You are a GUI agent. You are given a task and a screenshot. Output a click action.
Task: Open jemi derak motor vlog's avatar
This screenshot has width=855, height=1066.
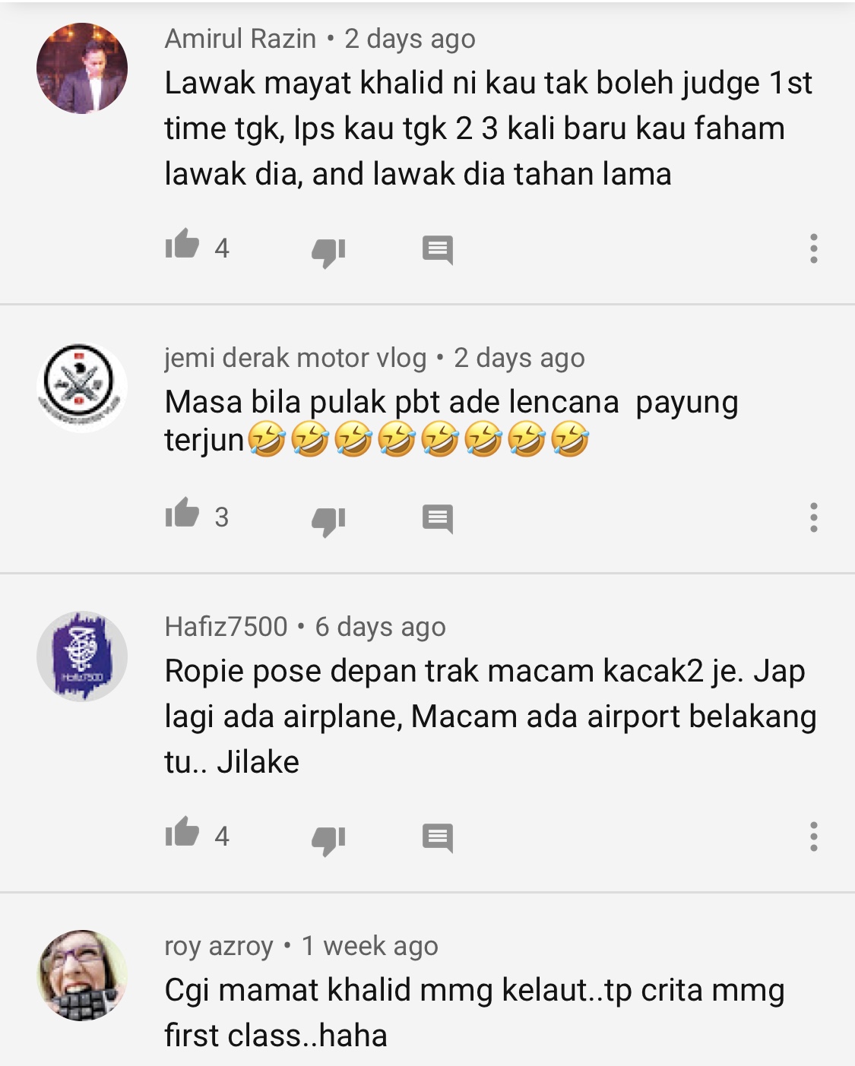tap(82, 387)
